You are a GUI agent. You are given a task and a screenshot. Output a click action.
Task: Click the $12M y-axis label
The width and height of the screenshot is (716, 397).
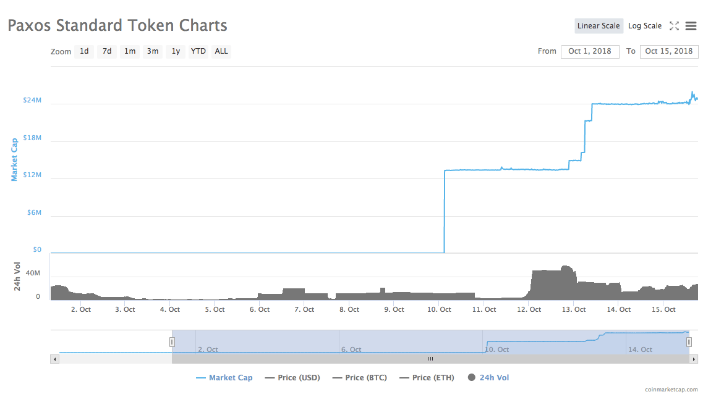[32, 175]
